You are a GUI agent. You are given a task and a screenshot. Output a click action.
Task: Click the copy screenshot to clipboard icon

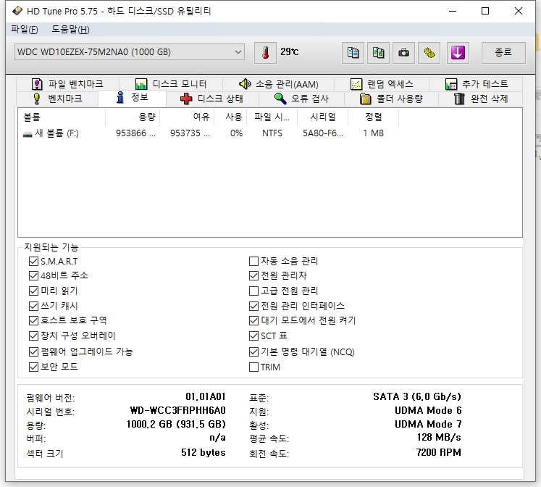click(x=378, y=53)
